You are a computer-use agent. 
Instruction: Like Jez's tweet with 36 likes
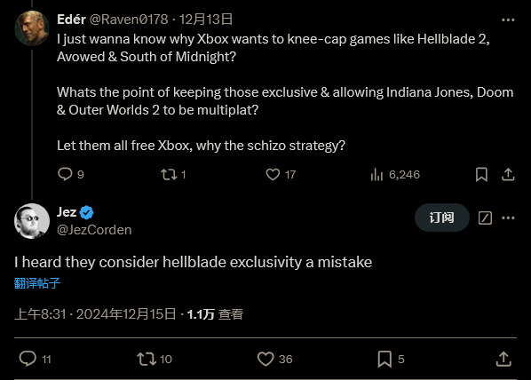(265, 359)
